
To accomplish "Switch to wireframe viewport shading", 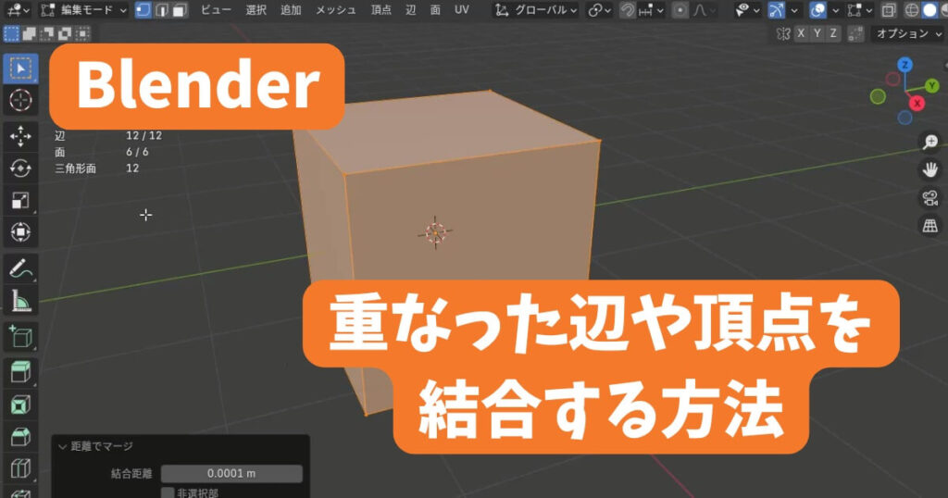I will click(912, 9).
